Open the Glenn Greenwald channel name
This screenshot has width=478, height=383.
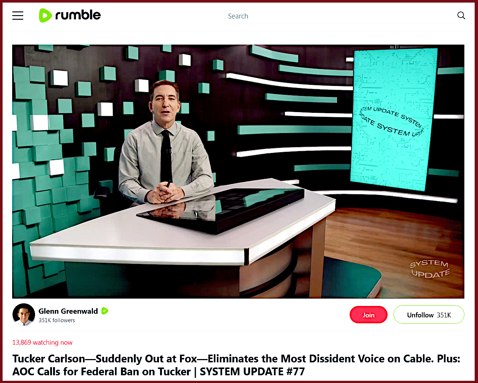click(68, 311)
